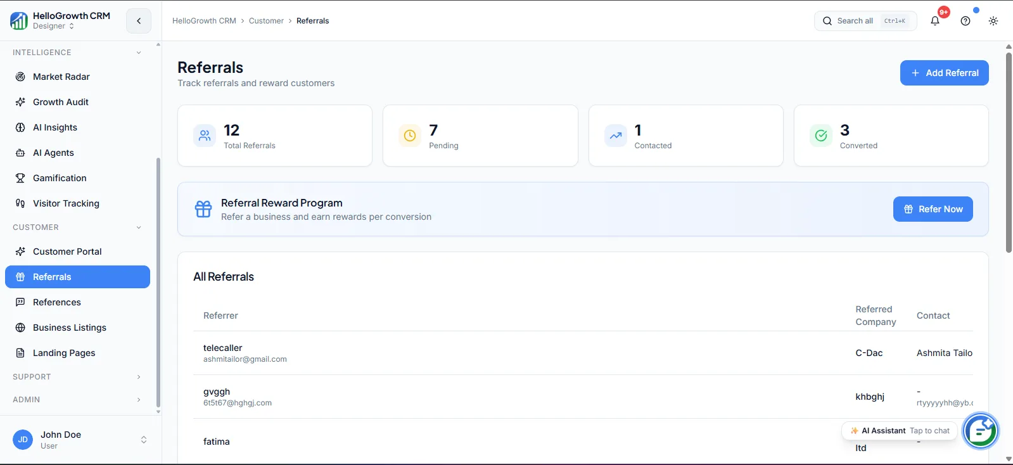1013x465 pixels.
Task: Open Business Listings page
Action: 77,328
